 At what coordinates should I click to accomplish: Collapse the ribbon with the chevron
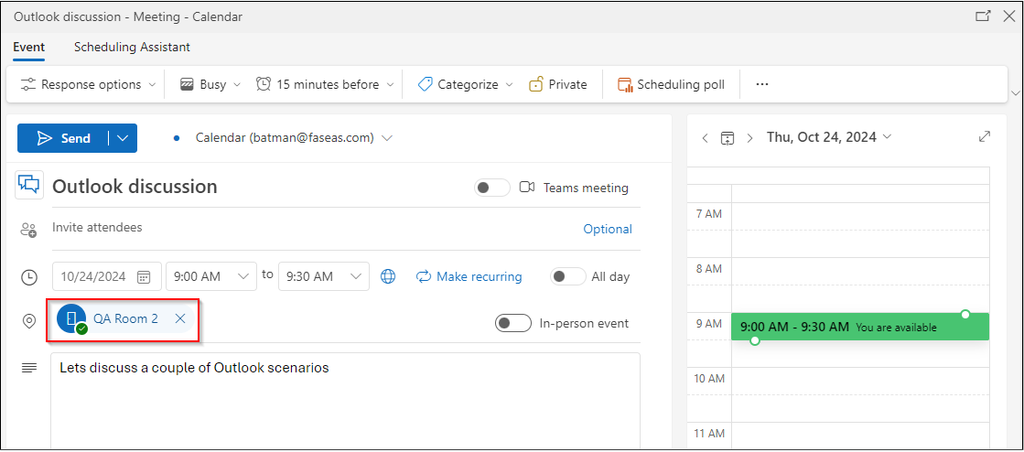tap(1015, 92)
